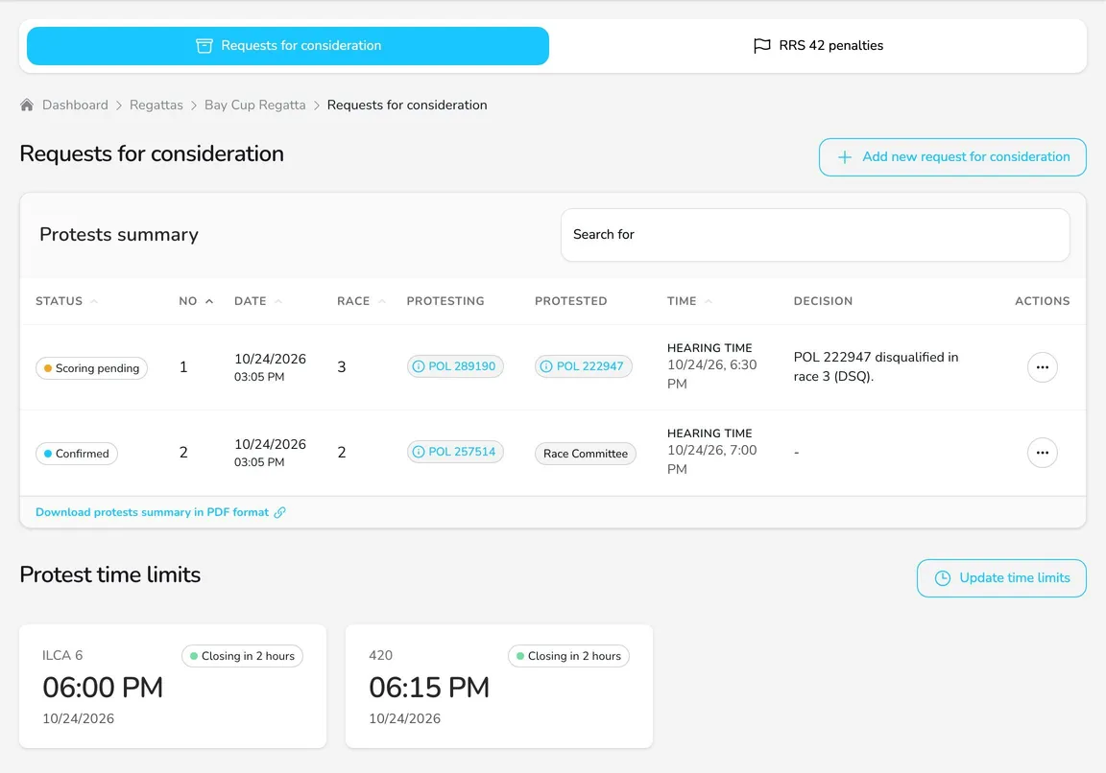This screenshot has width=1106, height=773.
Task: Click the PROTESTED column header
Action: tap(570, 301)
